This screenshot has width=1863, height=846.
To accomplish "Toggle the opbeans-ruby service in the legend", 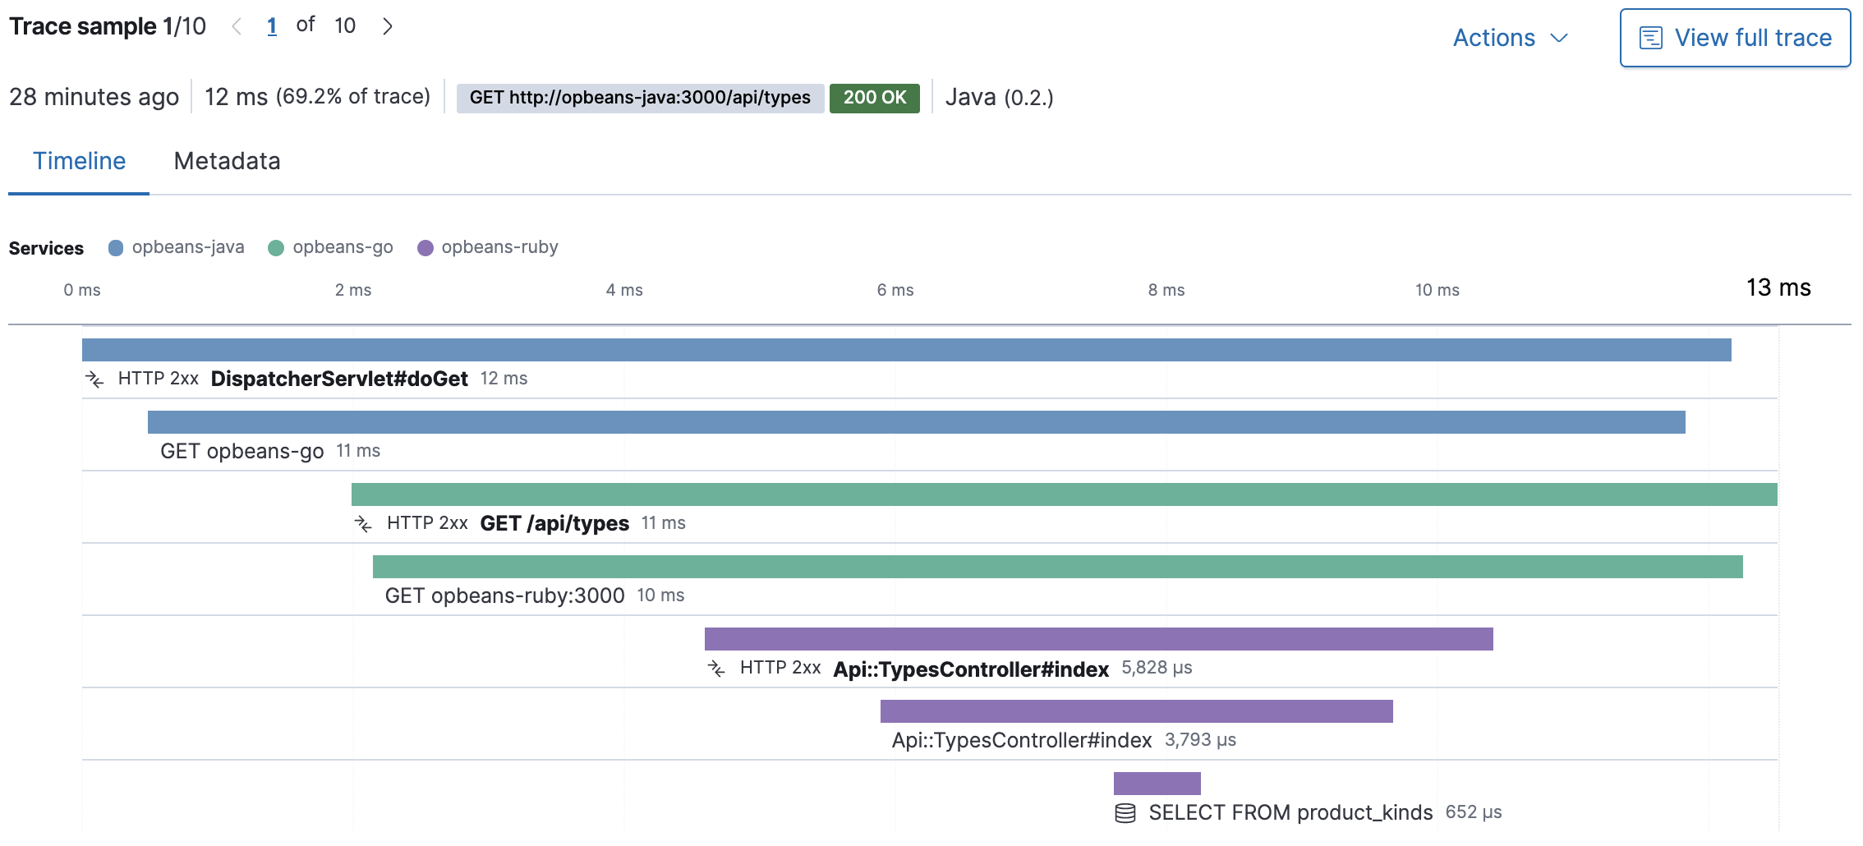I will pos(489,247).
